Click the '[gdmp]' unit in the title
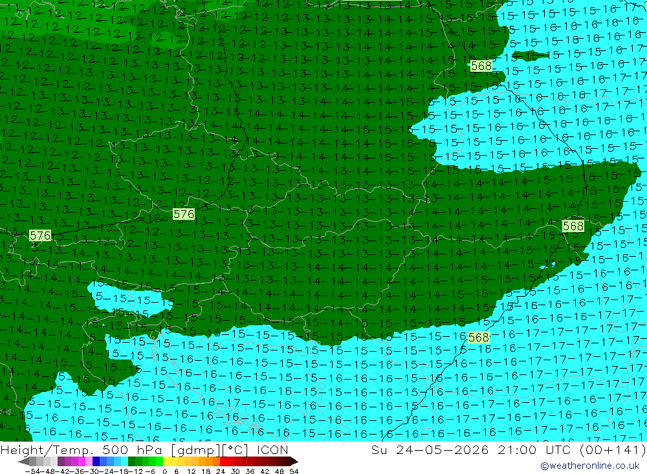Screen dimensions: 647x474 tap(195, 450)
